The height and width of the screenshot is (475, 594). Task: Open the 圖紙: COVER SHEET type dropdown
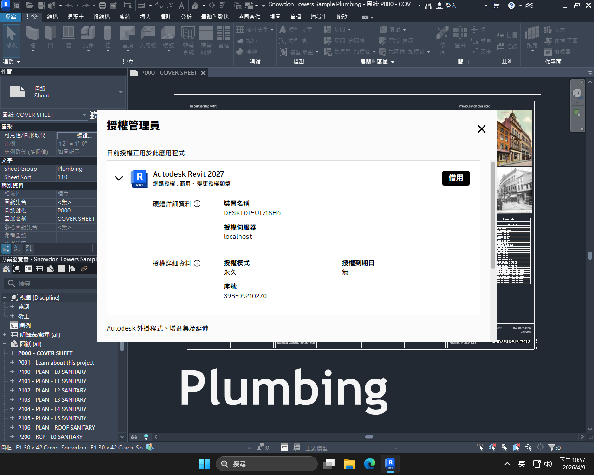[x=84, y=115]
